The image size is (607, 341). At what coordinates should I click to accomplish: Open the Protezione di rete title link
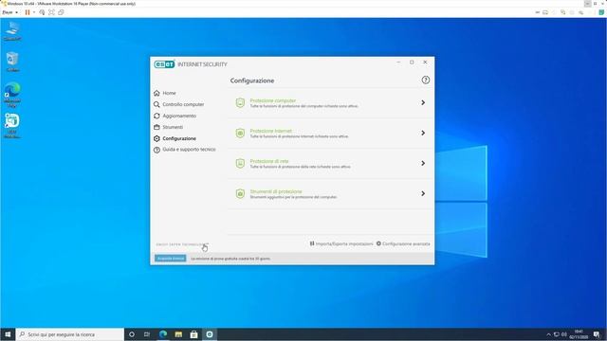click(x=269, y=161)
